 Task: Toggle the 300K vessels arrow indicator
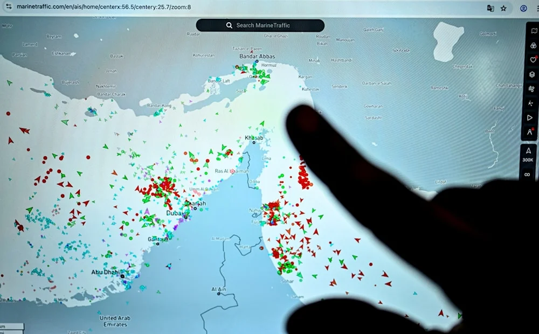[528, 151]
